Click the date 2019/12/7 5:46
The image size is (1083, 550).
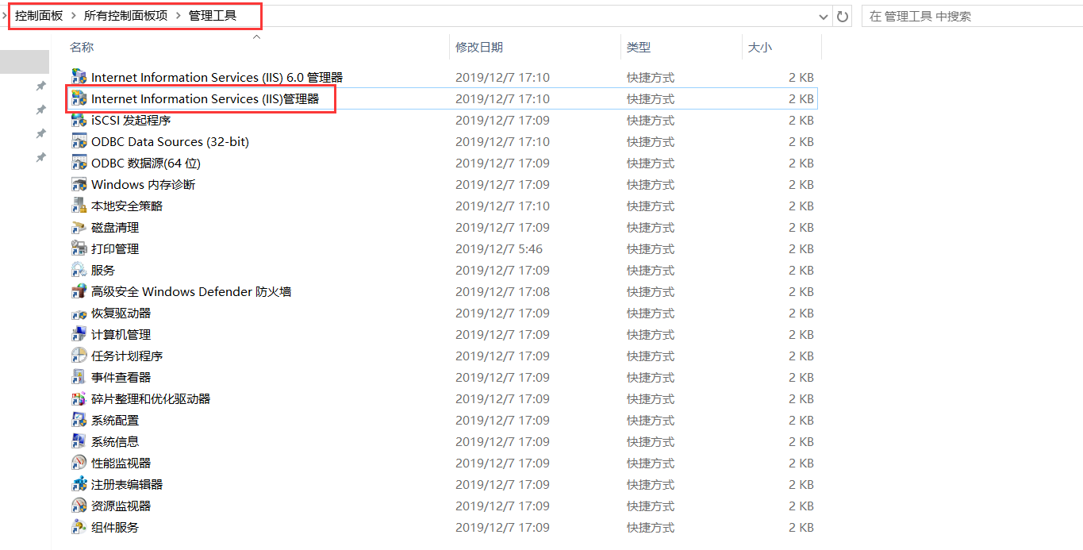point(499,248)
